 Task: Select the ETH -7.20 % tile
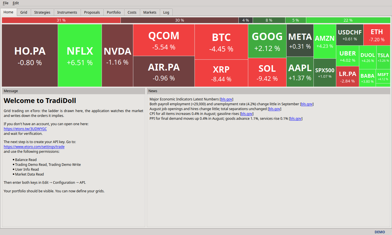pyautogui.click(x=377, y=35)
